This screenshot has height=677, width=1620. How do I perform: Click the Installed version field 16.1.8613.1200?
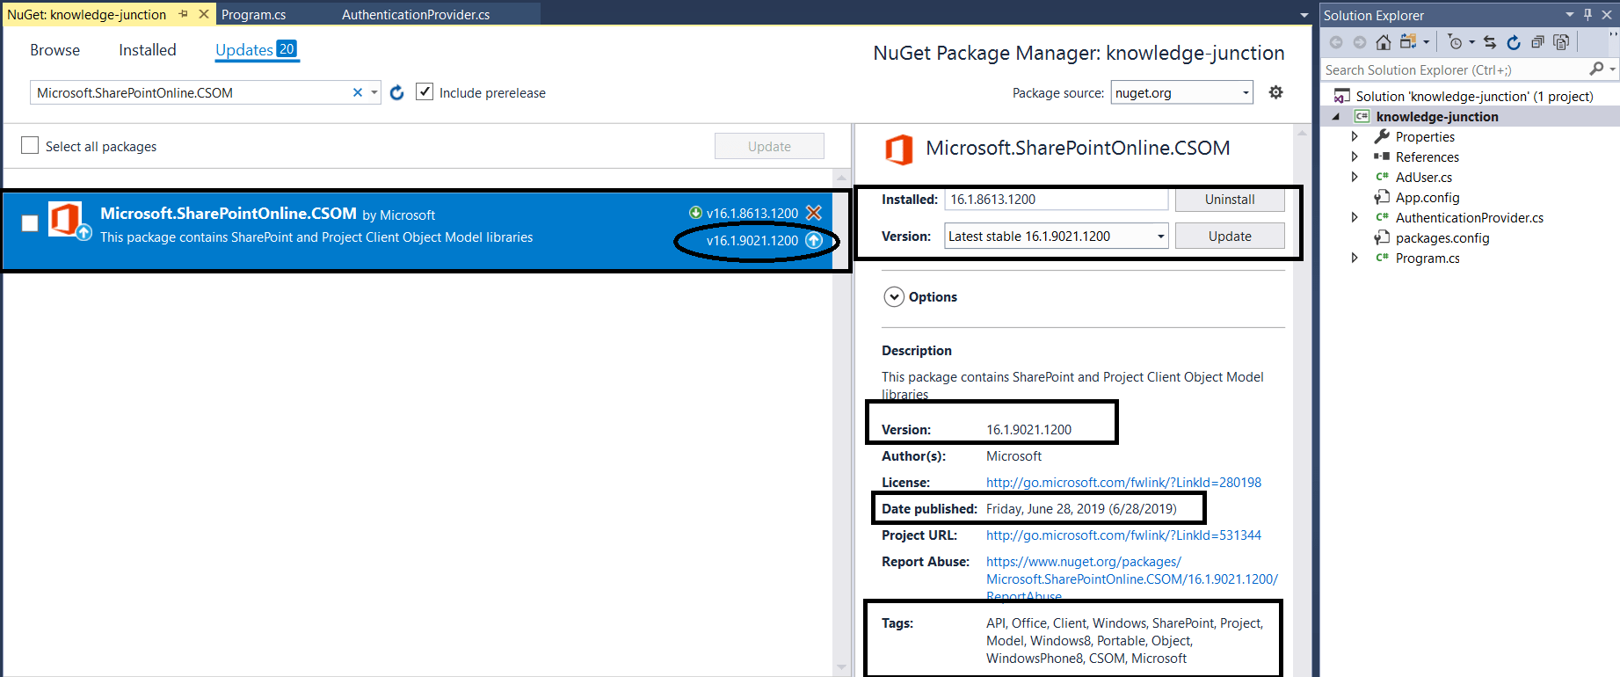click(1057, 200)
